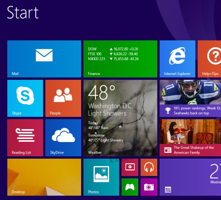This screenshot has height=200, width=221.
Task: Open the NFL power rankings sports tile
Action: (x=190, y=98)
